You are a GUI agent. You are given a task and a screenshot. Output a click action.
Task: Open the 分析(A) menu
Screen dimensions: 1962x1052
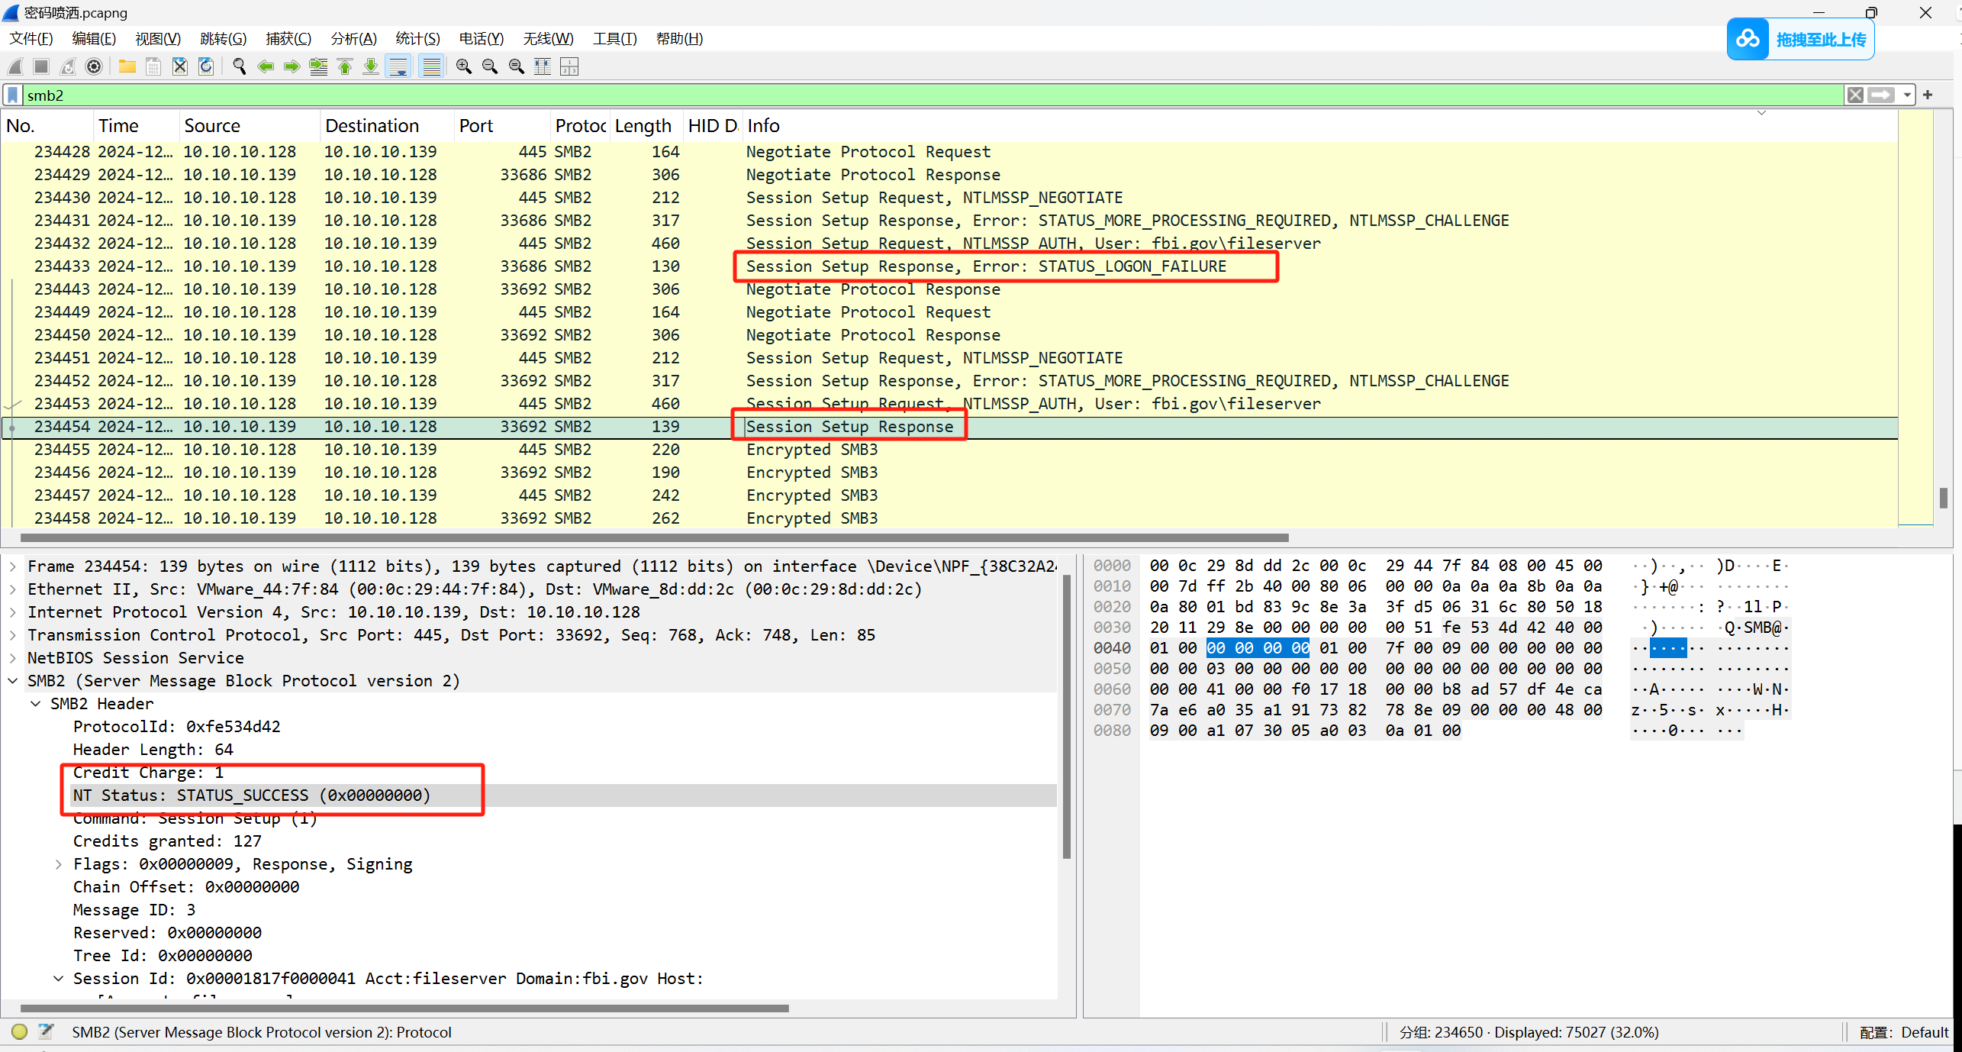click(353, 39)
